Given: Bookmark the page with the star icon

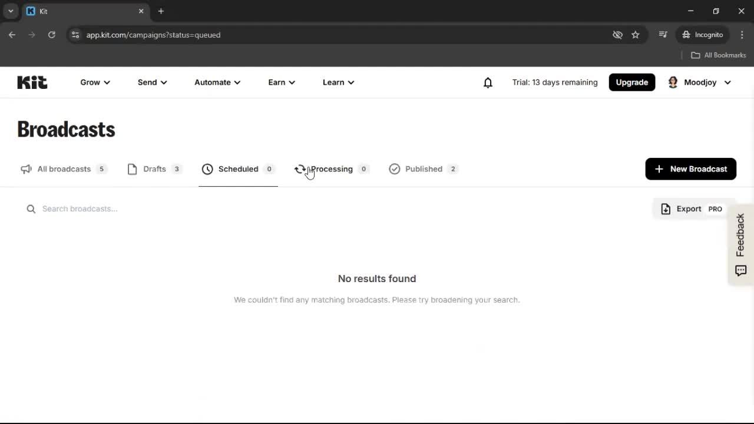Looking at the screenshot, I should [636, 35].
